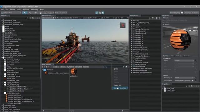Open the Shadow Mask dropdown
This screenshot has width=200, height=112.
[184, 81]
